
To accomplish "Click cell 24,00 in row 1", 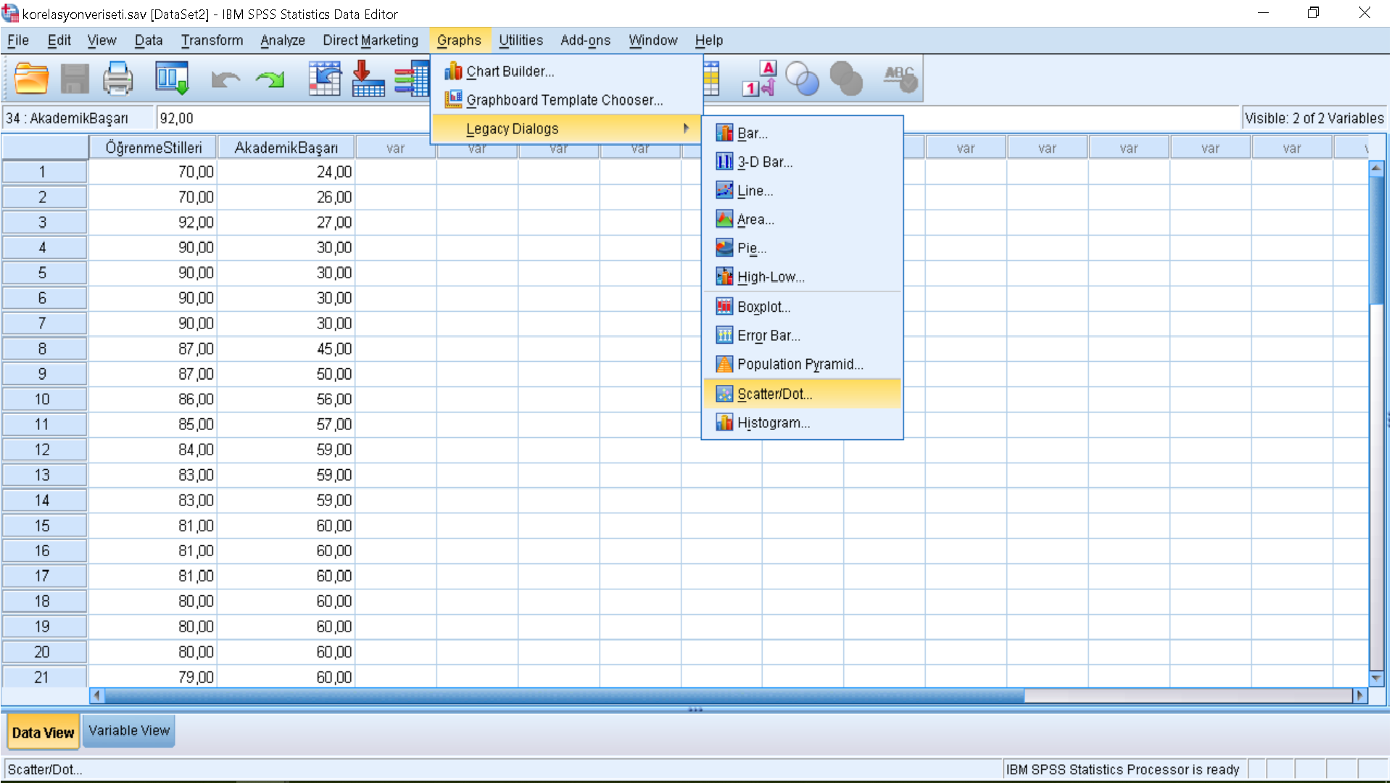I will pyautogui.click(x=286, y=172).
